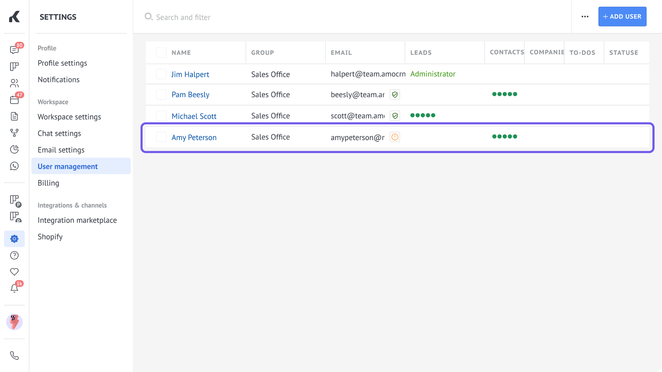Open Jim Halpert user link

tap(190, 74)
